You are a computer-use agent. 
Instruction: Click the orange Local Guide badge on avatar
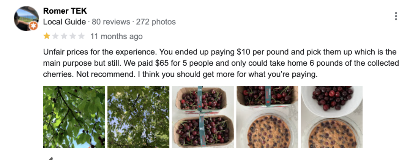pos(33,26)
